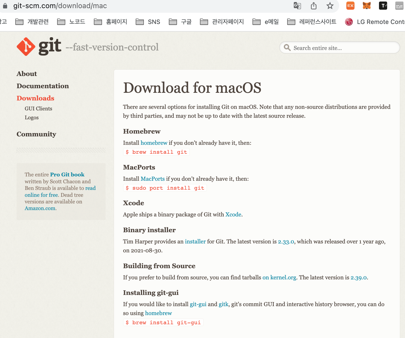Viewport: 405px width, 338px height.
Task: Click the --fast-version-control tagline
Action: tap(112, 47)
